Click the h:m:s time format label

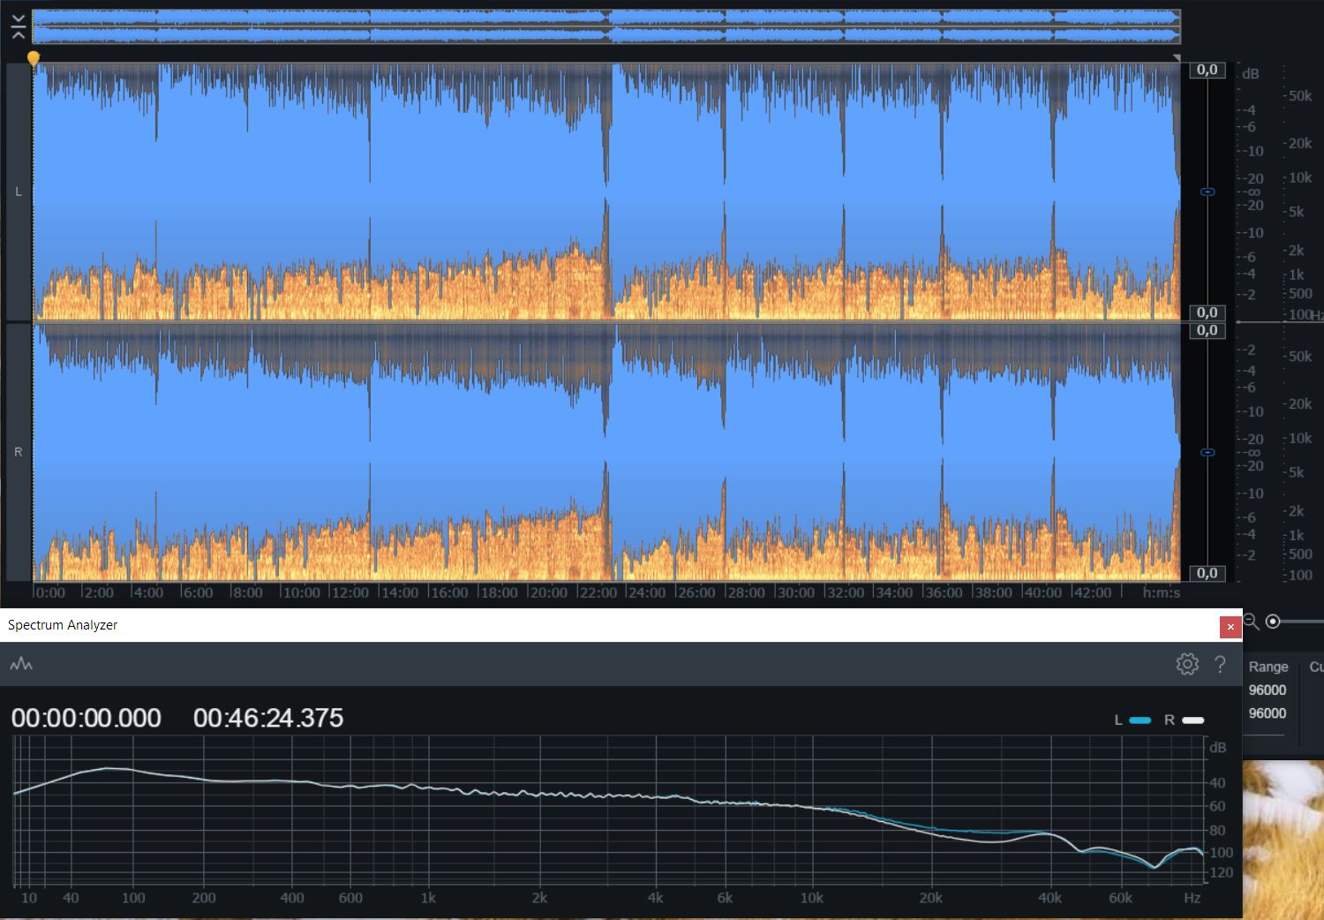pos(1161,592)
